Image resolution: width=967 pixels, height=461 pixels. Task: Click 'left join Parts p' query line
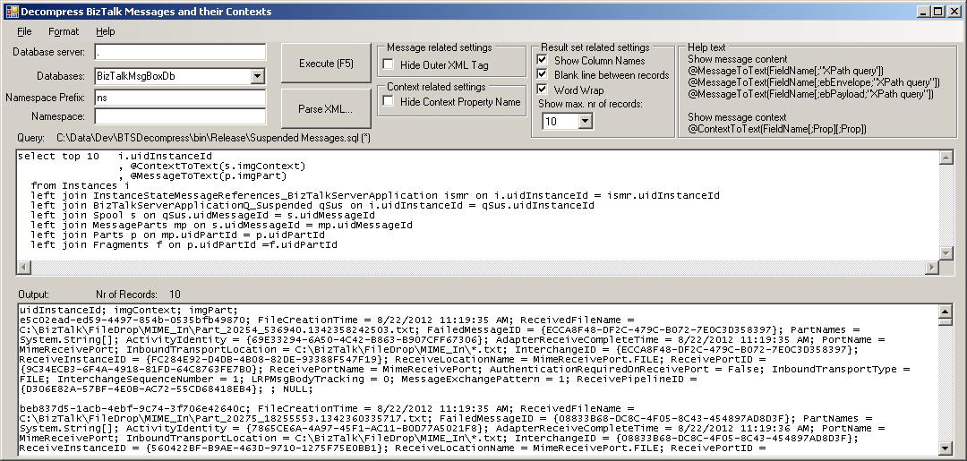(x=177, y=235)
